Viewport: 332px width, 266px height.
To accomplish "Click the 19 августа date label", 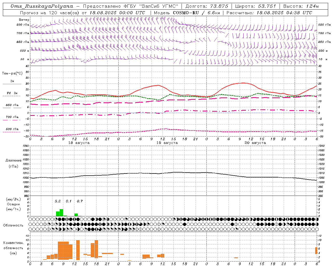I will 167,143.
